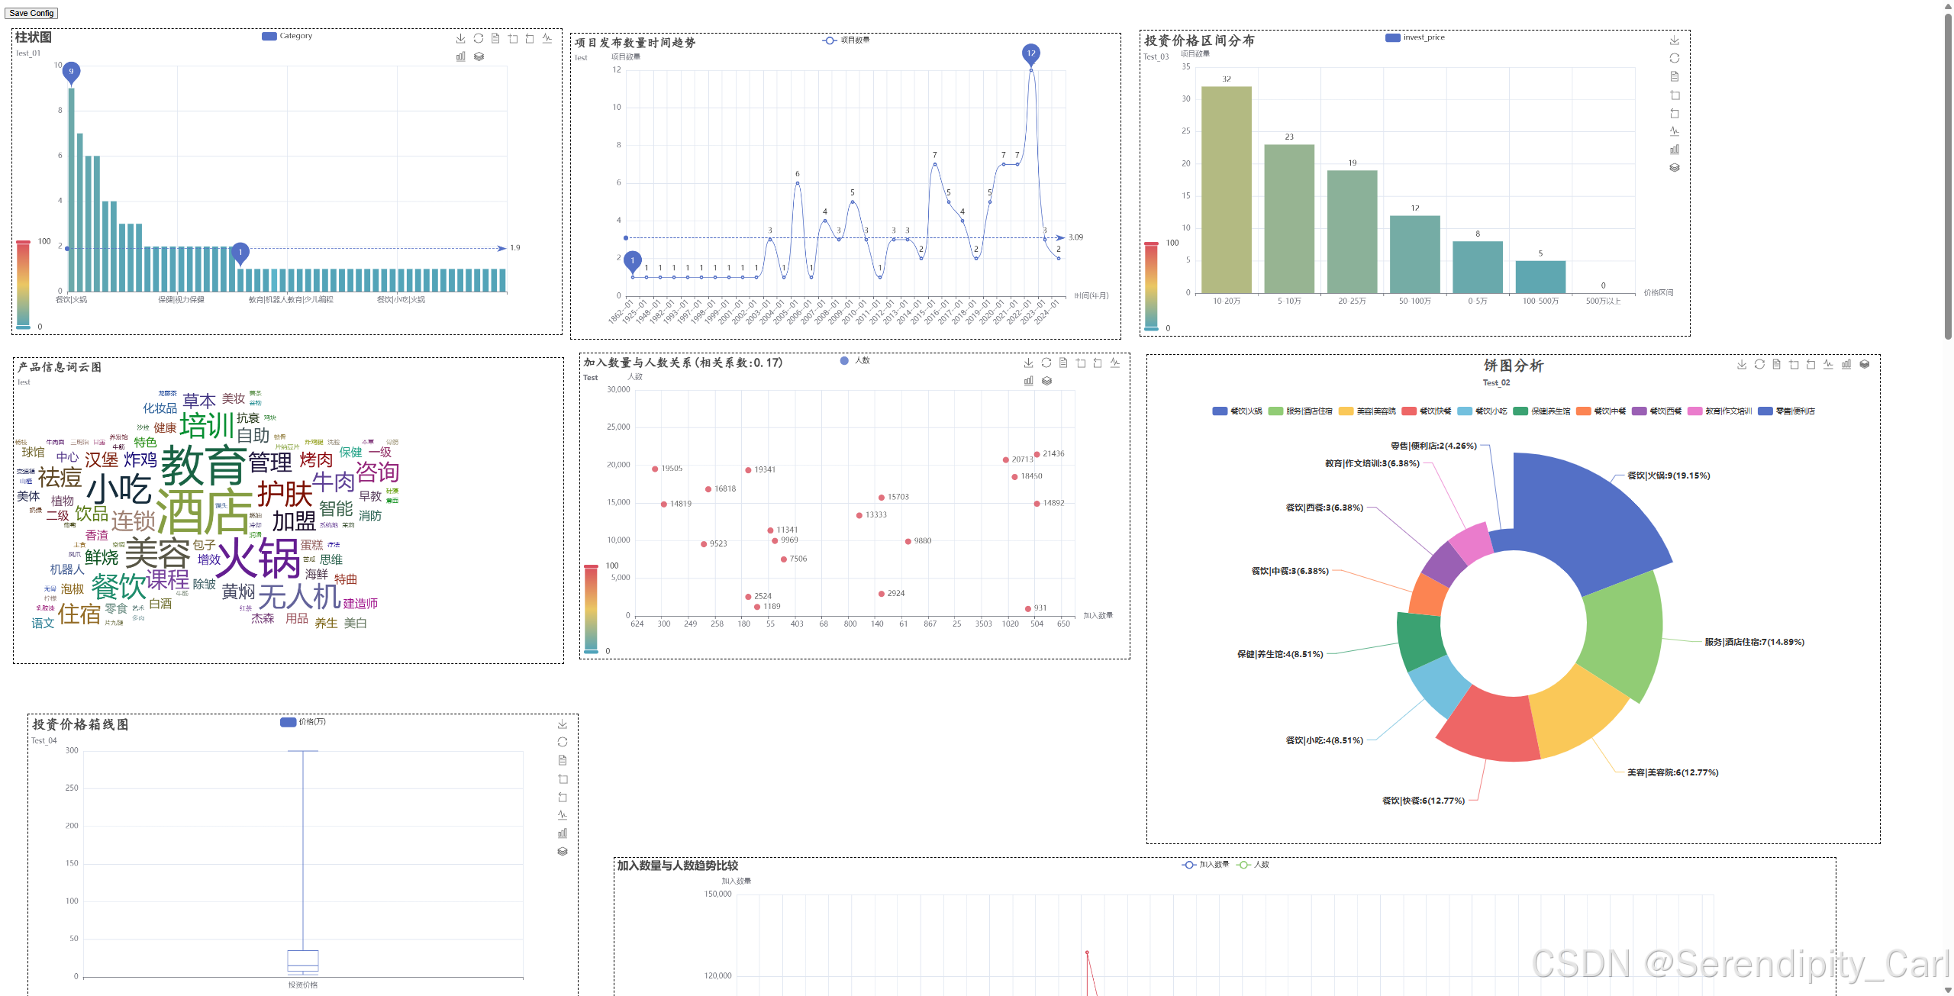Click 餐饮|火锅 slice label in pie chart
1954x996 pixels.
[x=1668, y=475]
